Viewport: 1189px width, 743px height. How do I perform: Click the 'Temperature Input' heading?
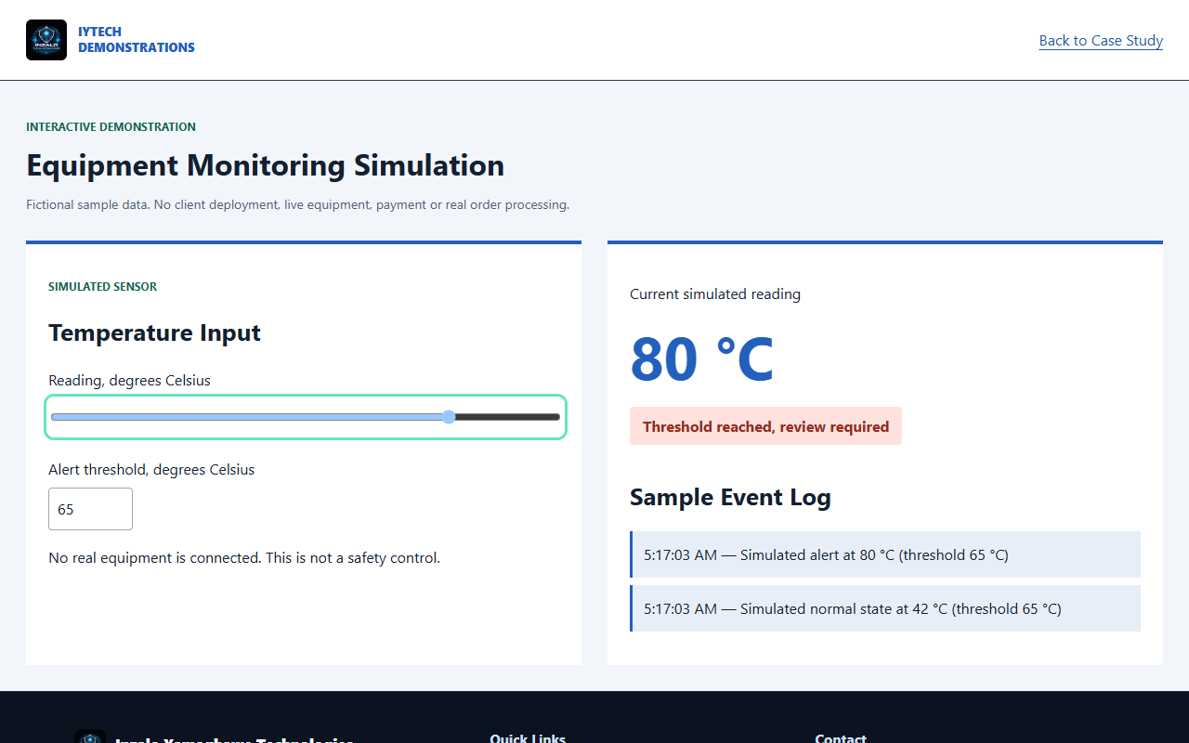(x=154, y=332)
